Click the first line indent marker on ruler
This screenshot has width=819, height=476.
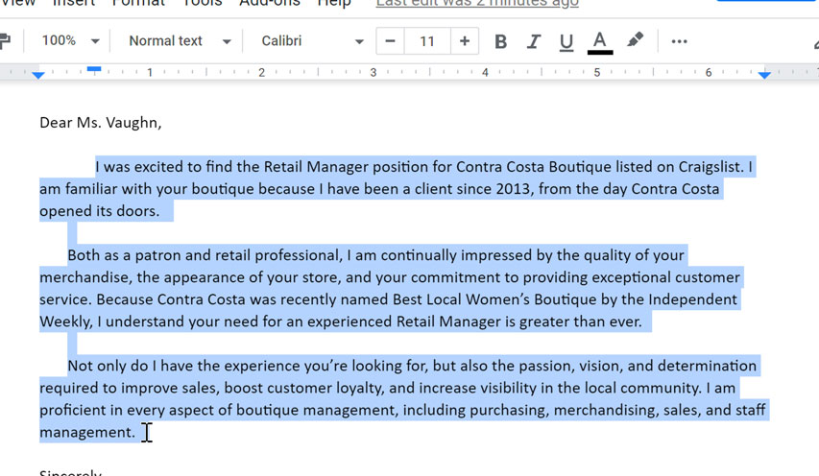point(94,69)
